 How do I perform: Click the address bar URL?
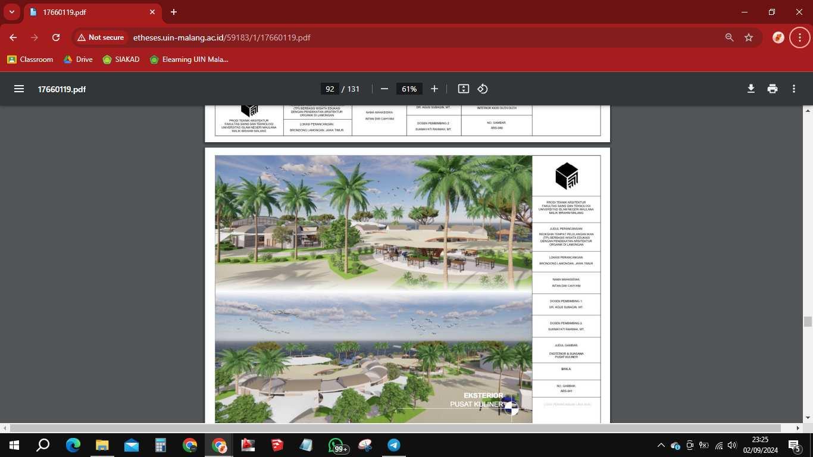coord(222,37)
